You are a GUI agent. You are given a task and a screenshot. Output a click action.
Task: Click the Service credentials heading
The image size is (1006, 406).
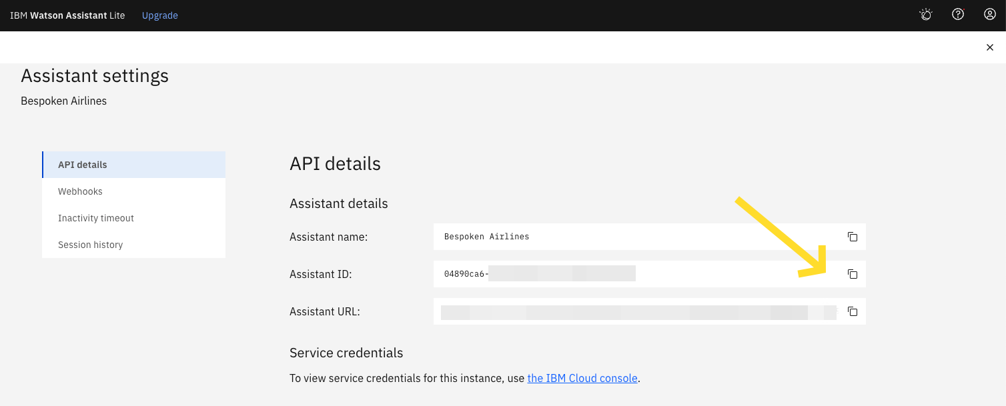tap(346, 353)
